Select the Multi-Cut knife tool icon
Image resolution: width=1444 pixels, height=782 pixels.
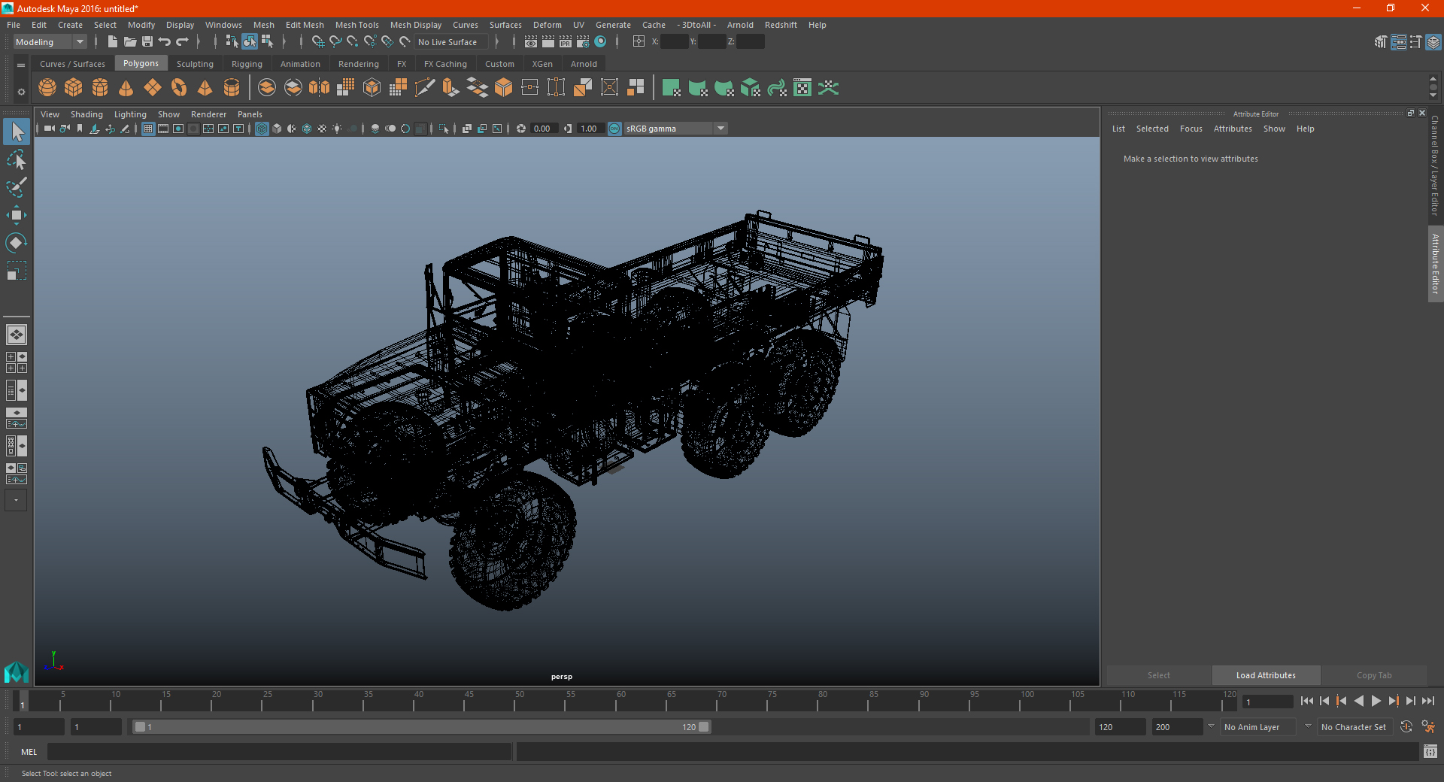pos(425,88)
